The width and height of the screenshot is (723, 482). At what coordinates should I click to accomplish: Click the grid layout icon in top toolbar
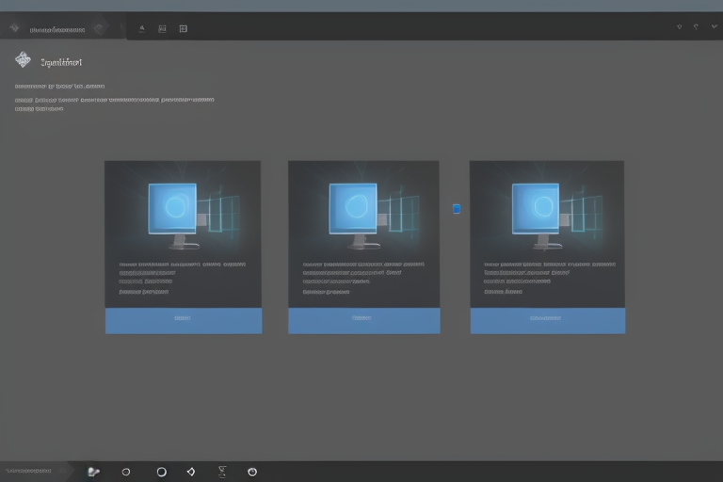(183, 28)
